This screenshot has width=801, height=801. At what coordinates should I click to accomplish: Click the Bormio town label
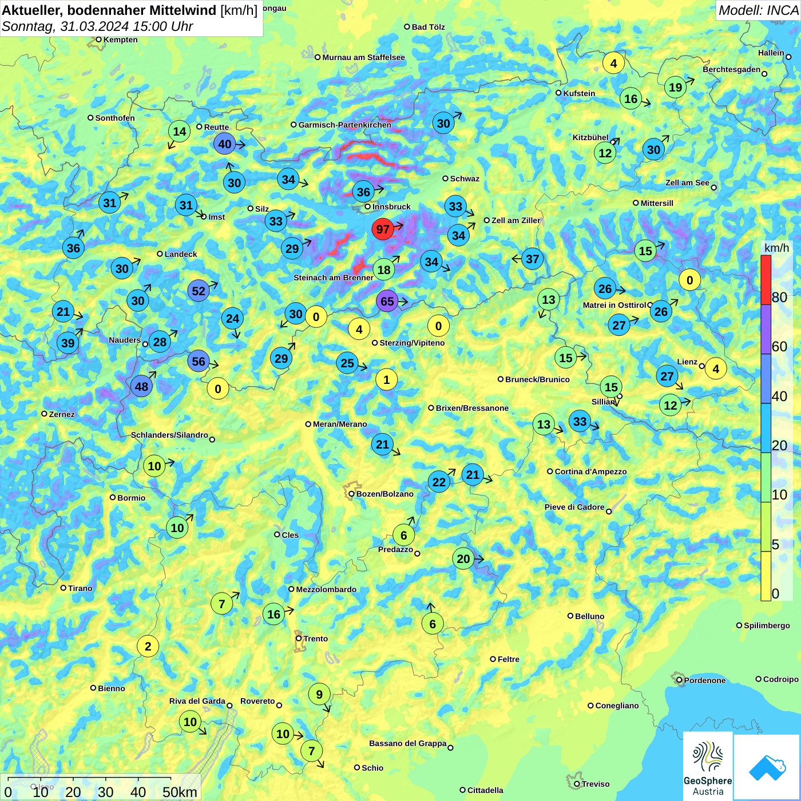point(132,498)
